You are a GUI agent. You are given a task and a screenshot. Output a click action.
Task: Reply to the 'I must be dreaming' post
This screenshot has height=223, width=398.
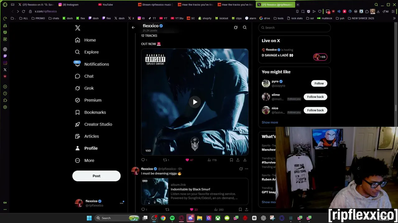click(143, 210)
